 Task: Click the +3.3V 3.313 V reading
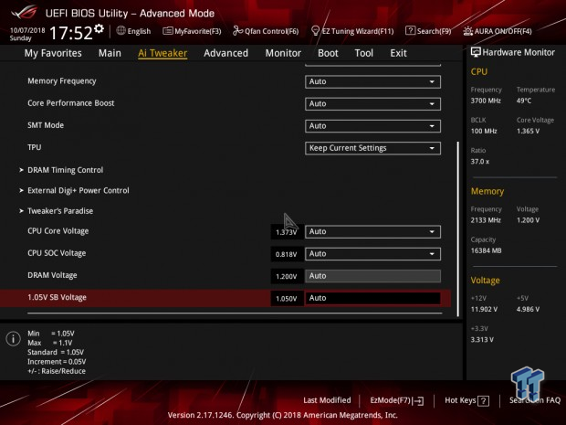(x=482, y=340)
